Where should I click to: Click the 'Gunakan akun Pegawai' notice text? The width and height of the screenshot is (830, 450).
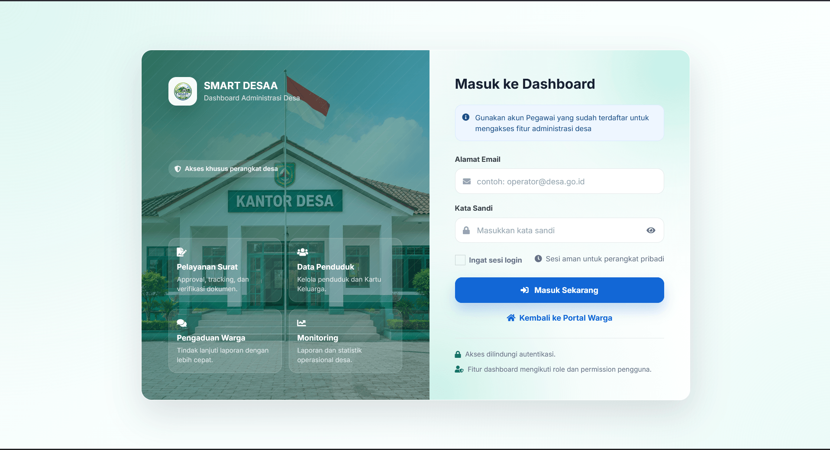coord(562,123)
